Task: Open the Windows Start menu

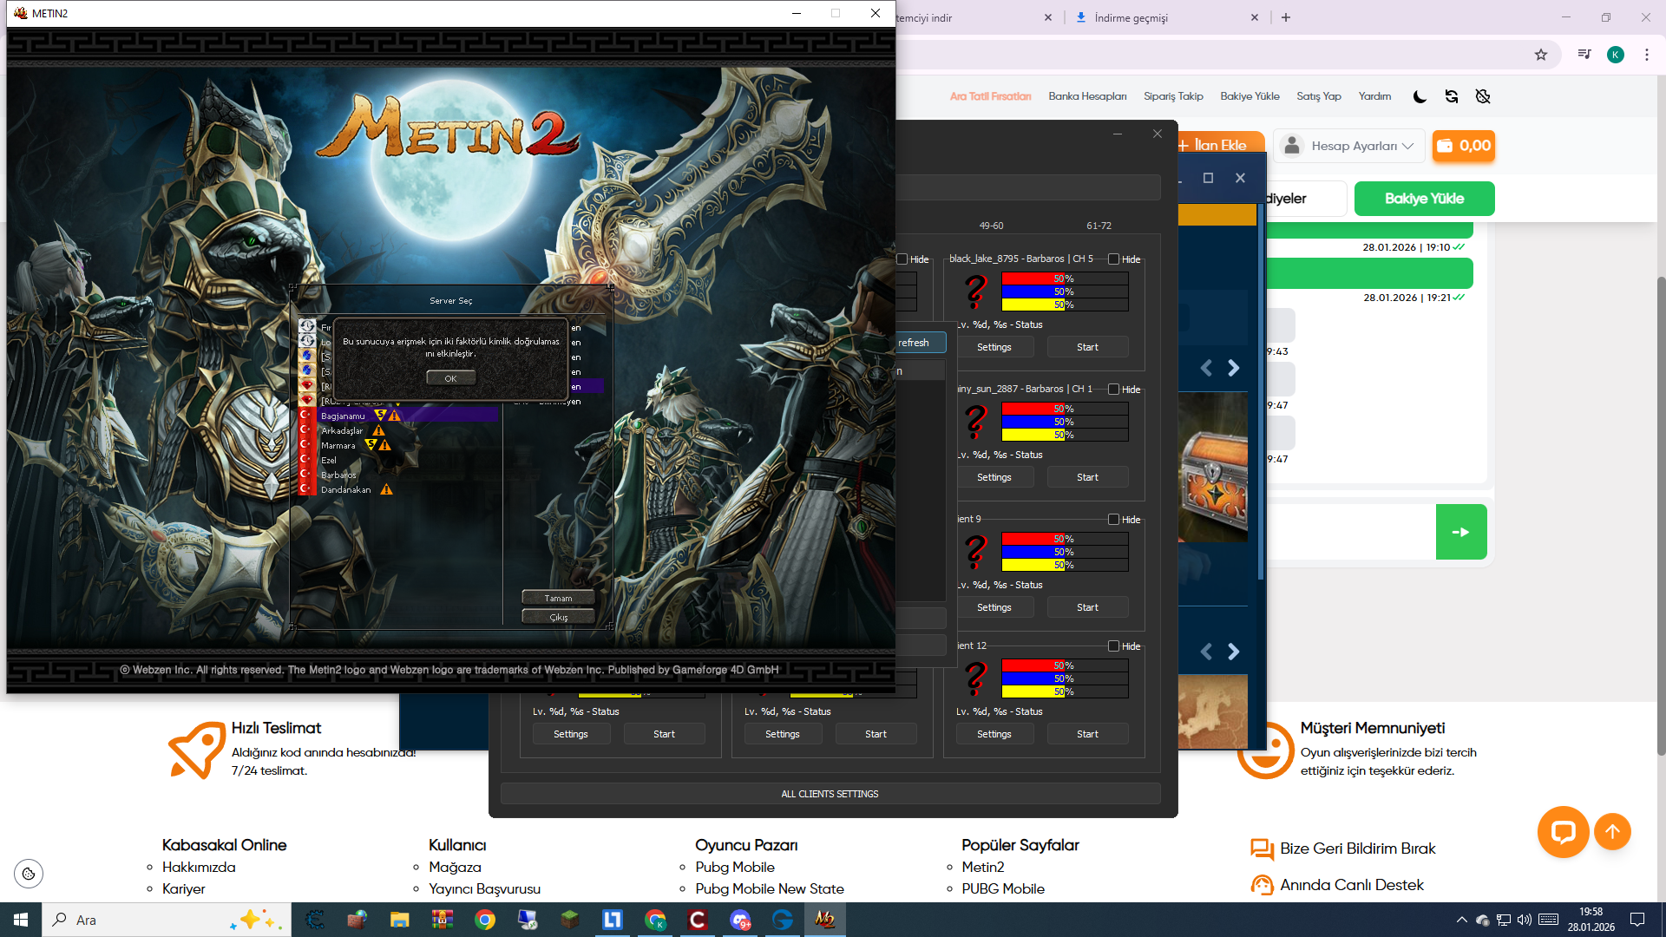Action: [21, 920]
